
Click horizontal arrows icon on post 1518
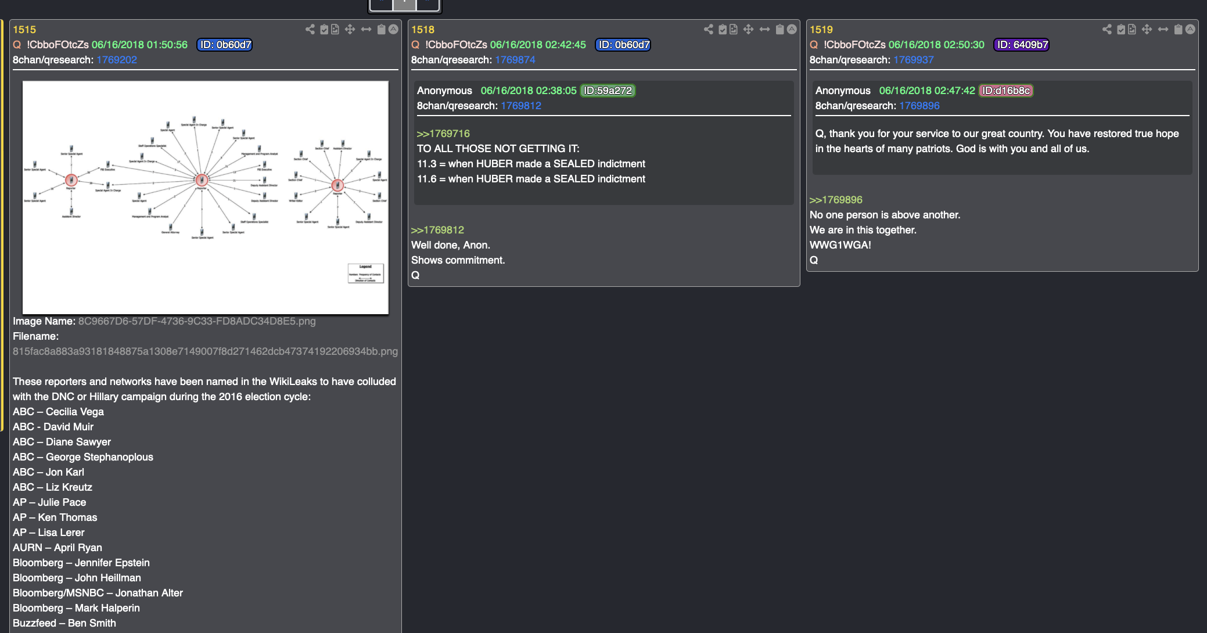pyautogui.click(x=764, y=29)
